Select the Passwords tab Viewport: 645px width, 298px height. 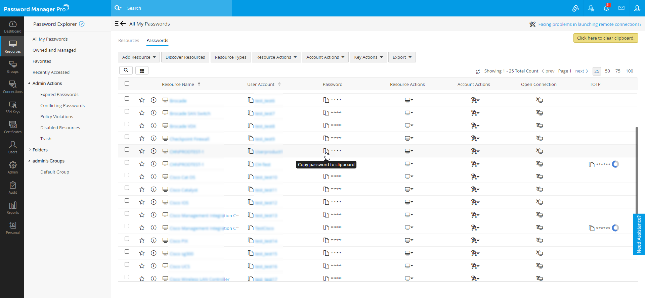click(x=157, y=40)
